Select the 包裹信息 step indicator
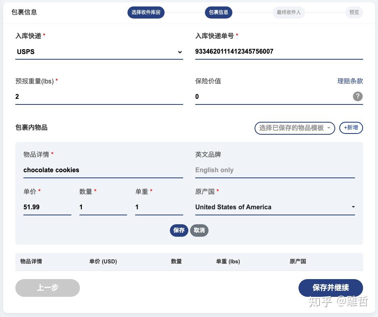This screenshot has width=378, height=317. point(219,12)
